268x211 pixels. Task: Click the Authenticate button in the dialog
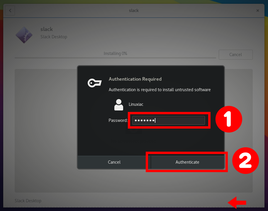[x=187, y=162]
